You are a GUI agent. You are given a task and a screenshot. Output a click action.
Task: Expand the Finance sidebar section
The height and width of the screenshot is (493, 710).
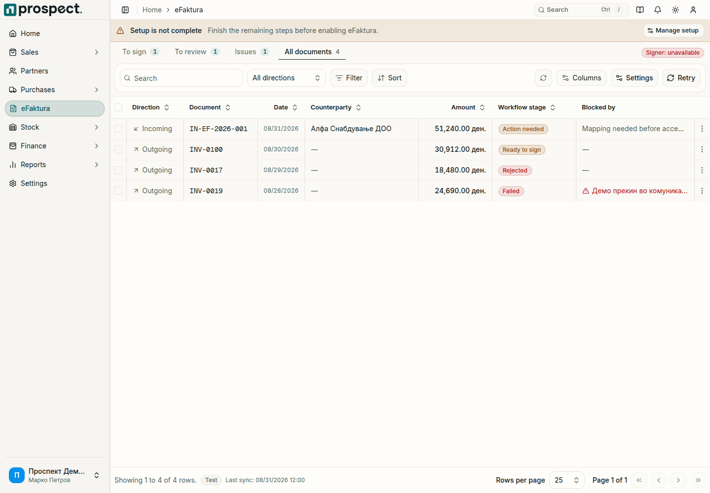click(x=55, y=146)
